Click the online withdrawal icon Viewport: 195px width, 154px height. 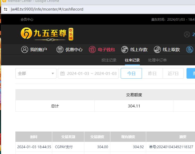[x=157, y=49]
